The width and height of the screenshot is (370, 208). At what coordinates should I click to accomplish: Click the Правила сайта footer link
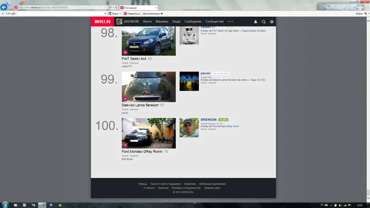(x=212, y=188)
